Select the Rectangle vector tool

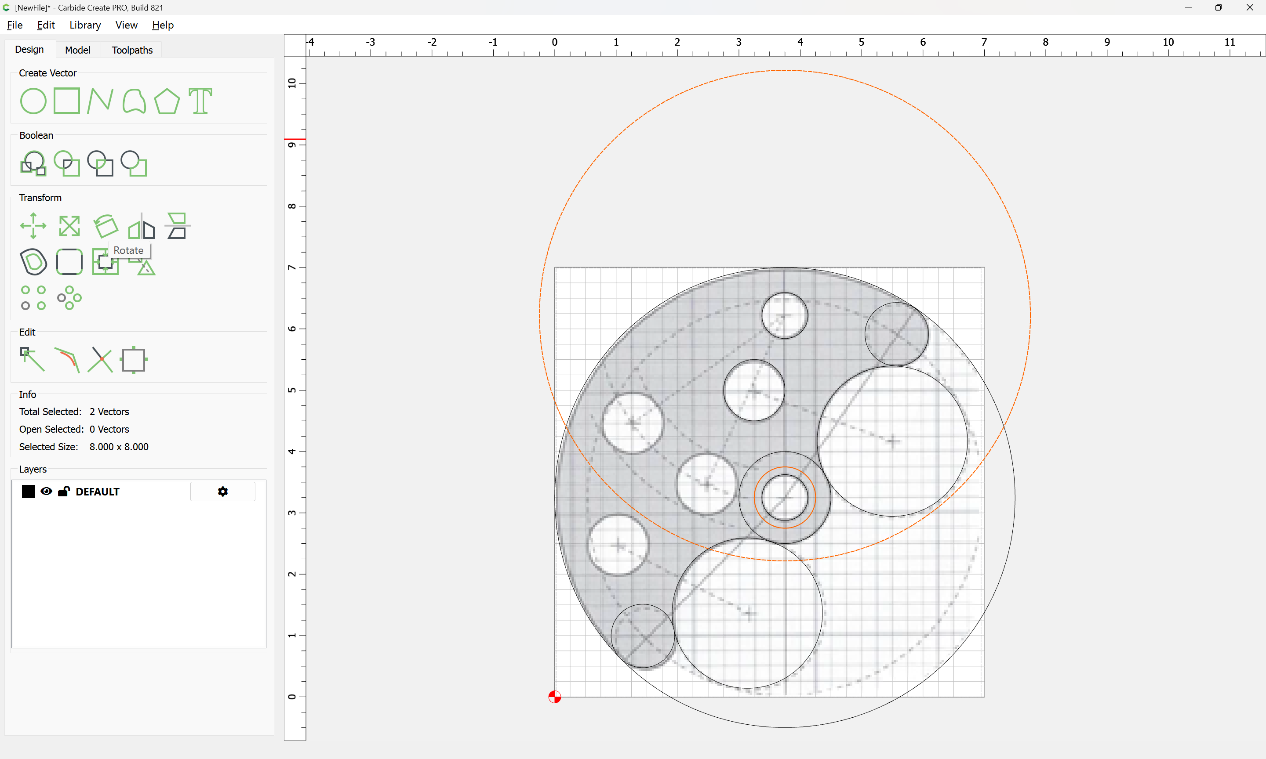67,101
